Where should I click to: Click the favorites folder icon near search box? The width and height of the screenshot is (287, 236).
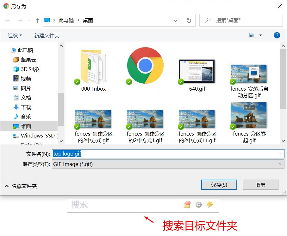(x=186, y=205)
